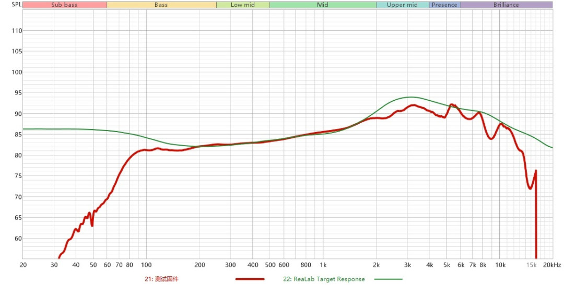
Task: Click the 100 frequency axis label
Action: (146, 265)
